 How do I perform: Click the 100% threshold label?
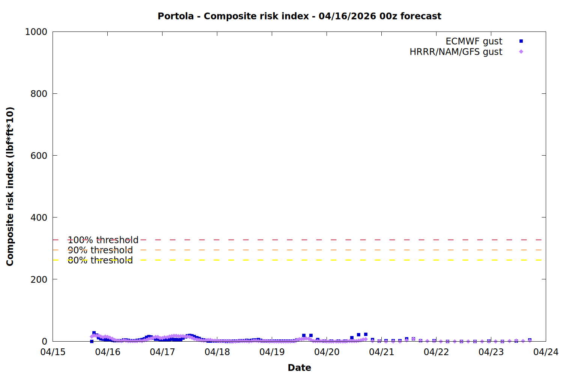(x=103, y=240)
